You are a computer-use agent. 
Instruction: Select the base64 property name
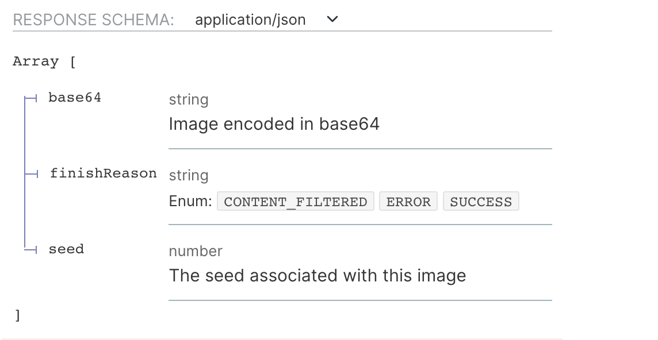coord(75,98)
